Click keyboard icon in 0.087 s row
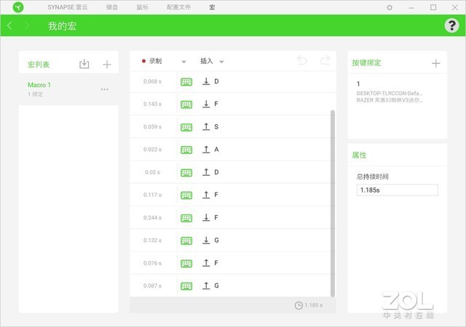The image size is (466, 327). pyautogui.click(x=186, y=286)
